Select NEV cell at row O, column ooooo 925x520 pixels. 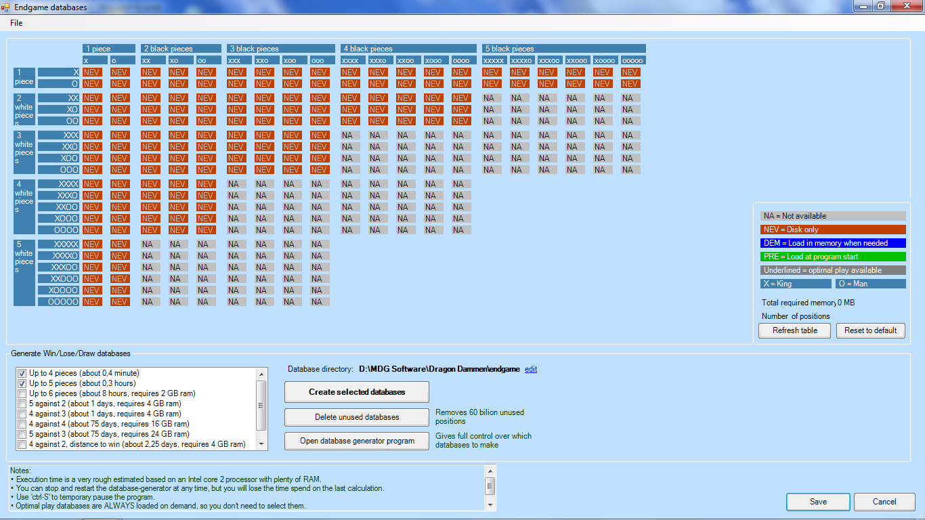(x=630, y=84)
